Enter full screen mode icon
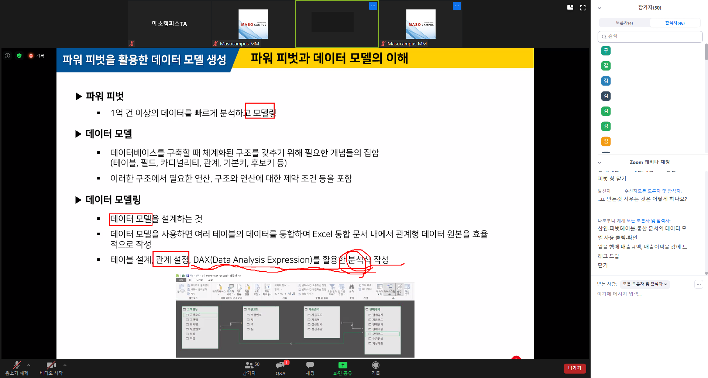 point(583,8)
